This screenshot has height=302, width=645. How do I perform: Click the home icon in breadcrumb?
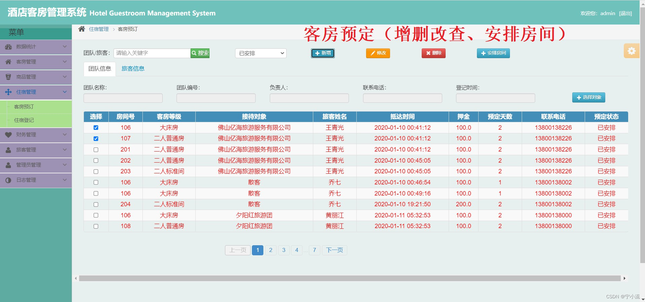click(x=82, y=29)
